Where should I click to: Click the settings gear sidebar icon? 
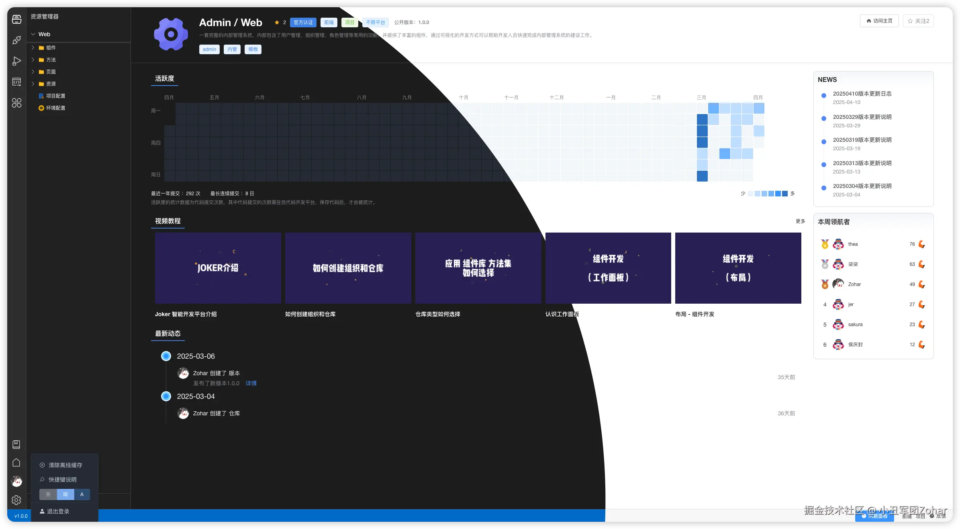(16, 500)
